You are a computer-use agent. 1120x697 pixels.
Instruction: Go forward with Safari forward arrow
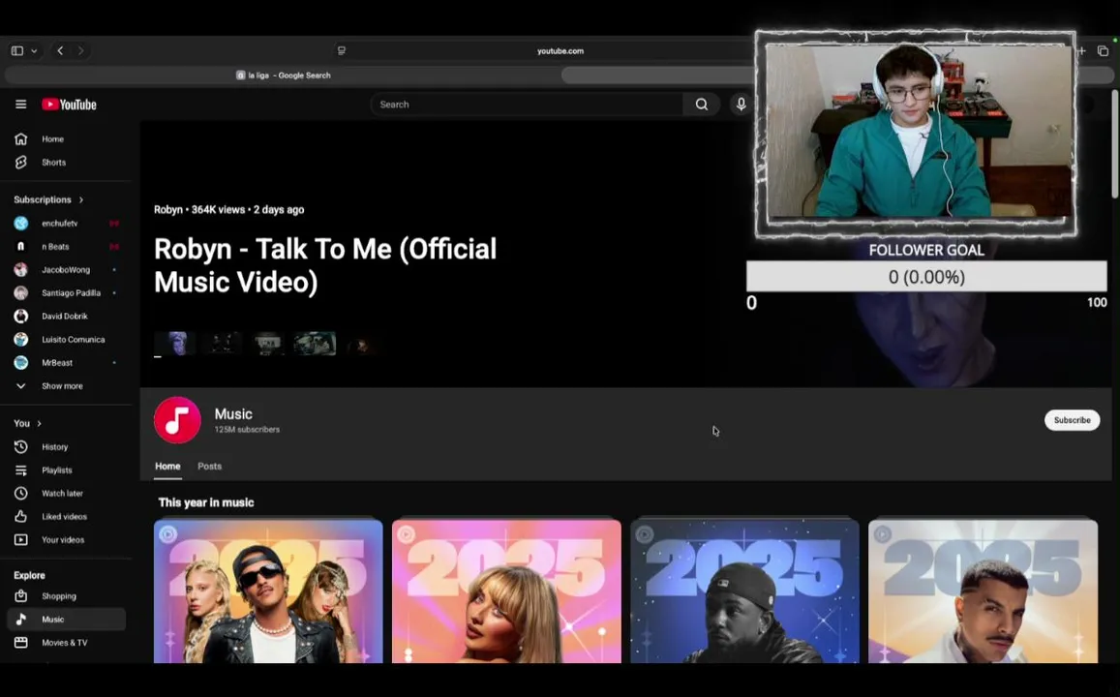coord(80,50)
